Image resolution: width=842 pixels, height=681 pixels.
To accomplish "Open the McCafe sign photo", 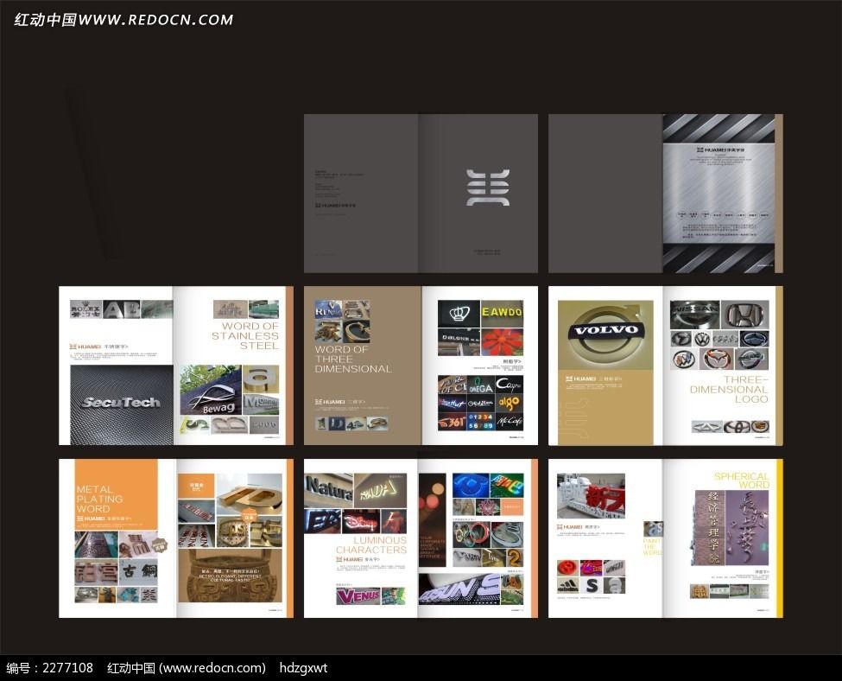I will pyautogui.click(x=509, y=422).
